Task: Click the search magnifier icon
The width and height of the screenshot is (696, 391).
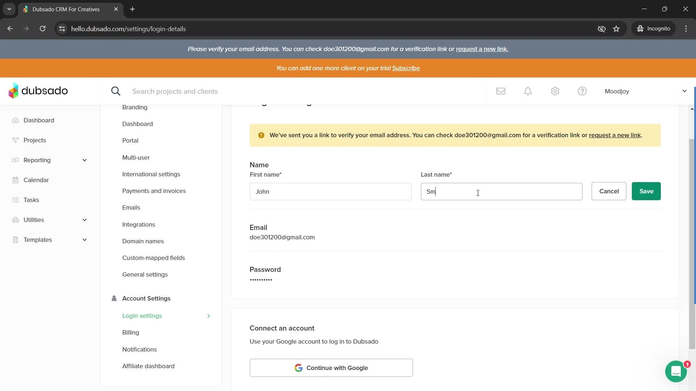Action: click(116, 91)
